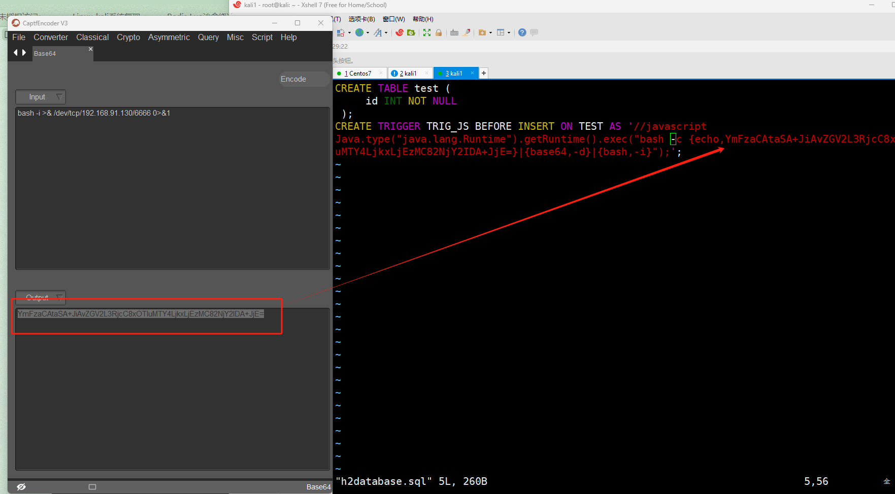
Task: Close the 1 Centos7 session tab
Action: coord(381,73)
